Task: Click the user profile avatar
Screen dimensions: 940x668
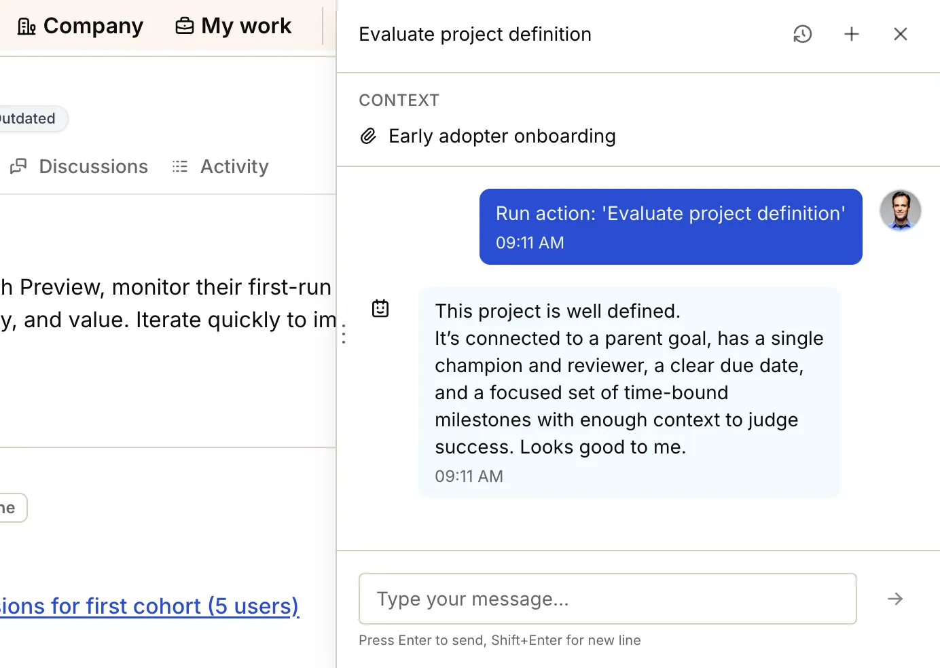Action: [900, 210]
